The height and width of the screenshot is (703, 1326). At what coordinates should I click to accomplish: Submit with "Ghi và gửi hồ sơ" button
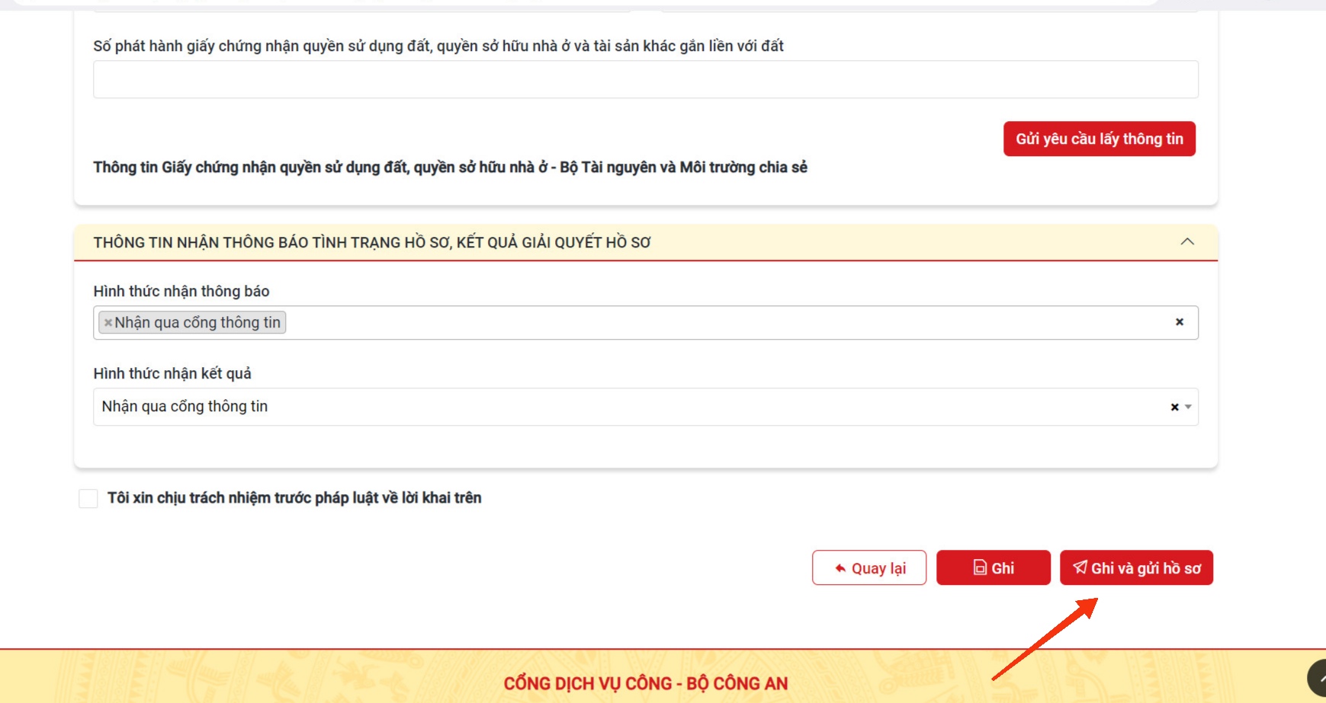tap(1135, 568)
